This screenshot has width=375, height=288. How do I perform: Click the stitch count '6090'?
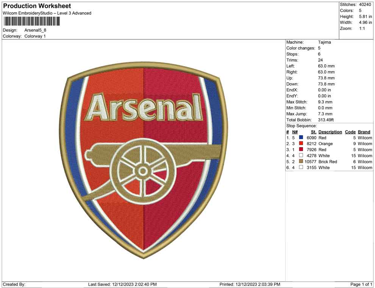tap(312, 138)
